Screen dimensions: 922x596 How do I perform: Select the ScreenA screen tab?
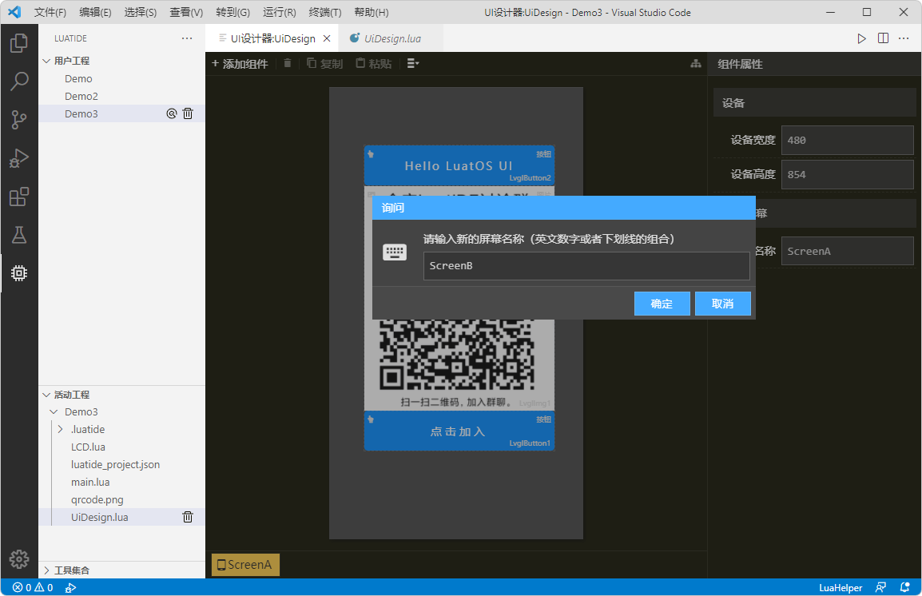click(245, 565)
